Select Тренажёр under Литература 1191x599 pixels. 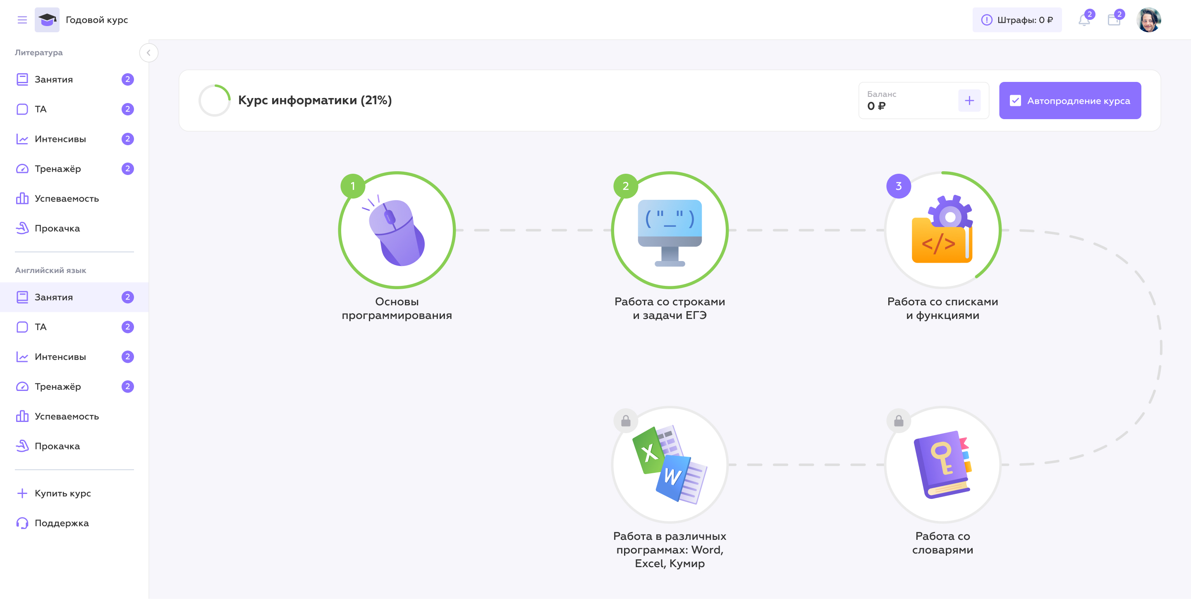coord(58,169)
